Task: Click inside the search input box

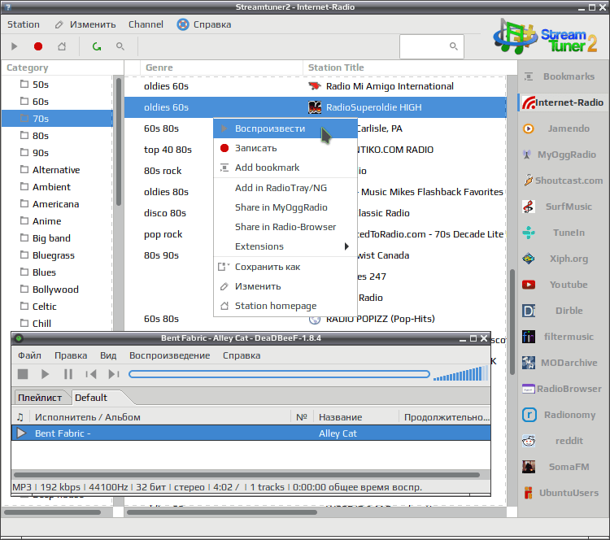Action: click(431, 46)
